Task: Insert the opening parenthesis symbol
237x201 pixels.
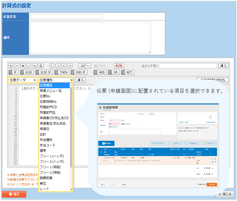Action: (52, 66)
